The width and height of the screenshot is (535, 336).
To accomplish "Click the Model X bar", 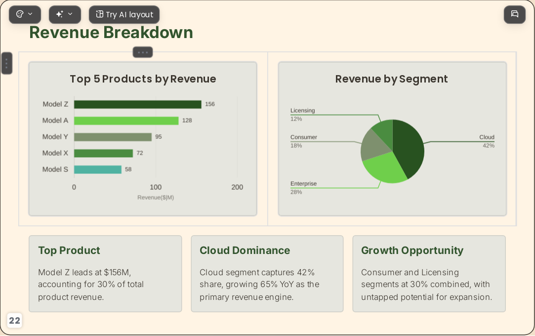I will 103,153.
